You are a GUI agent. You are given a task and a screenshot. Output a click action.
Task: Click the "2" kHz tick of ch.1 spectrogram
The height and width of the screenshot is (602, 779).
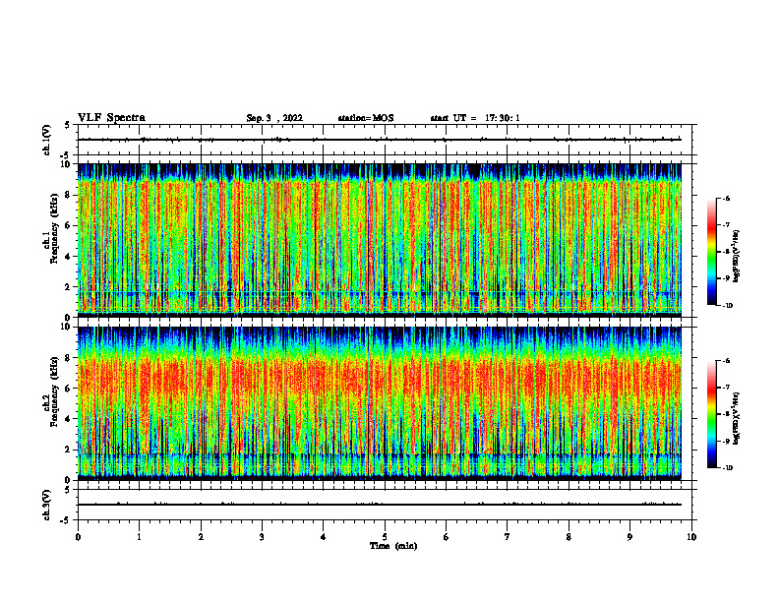(x=68, y=287)
